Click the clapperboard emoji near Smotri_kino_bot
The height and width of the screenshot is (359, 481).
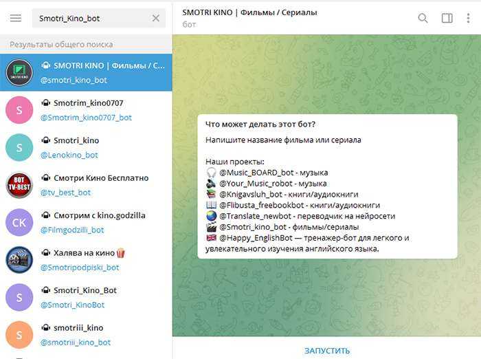tap(211, 227)
